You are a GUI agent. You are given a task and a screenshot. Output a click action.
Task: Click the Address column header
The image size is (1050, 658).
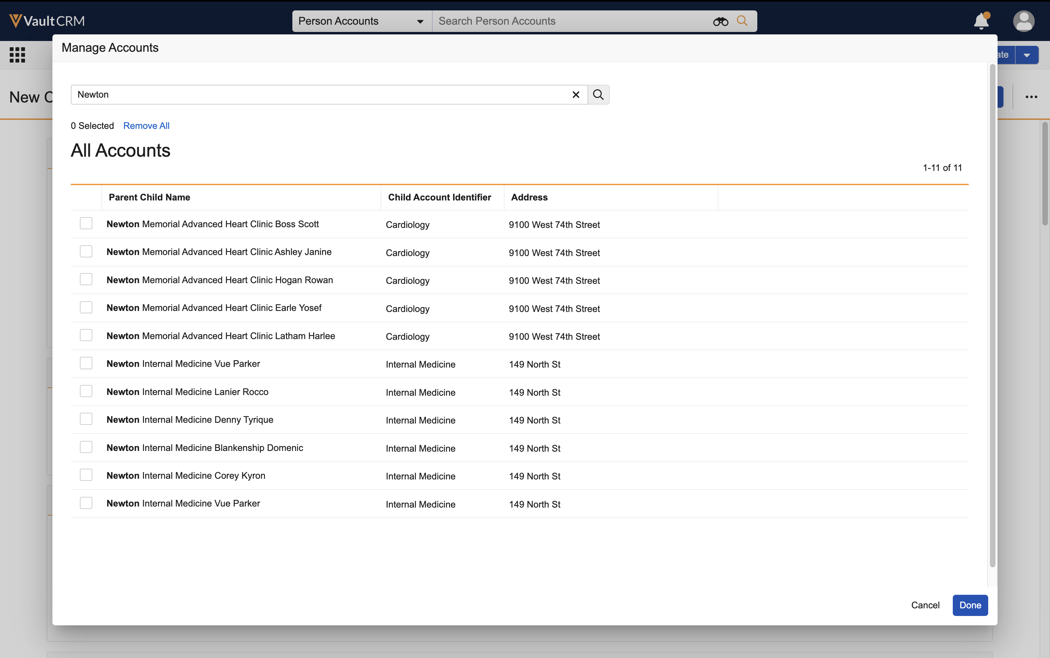click(x=529, y=197)
